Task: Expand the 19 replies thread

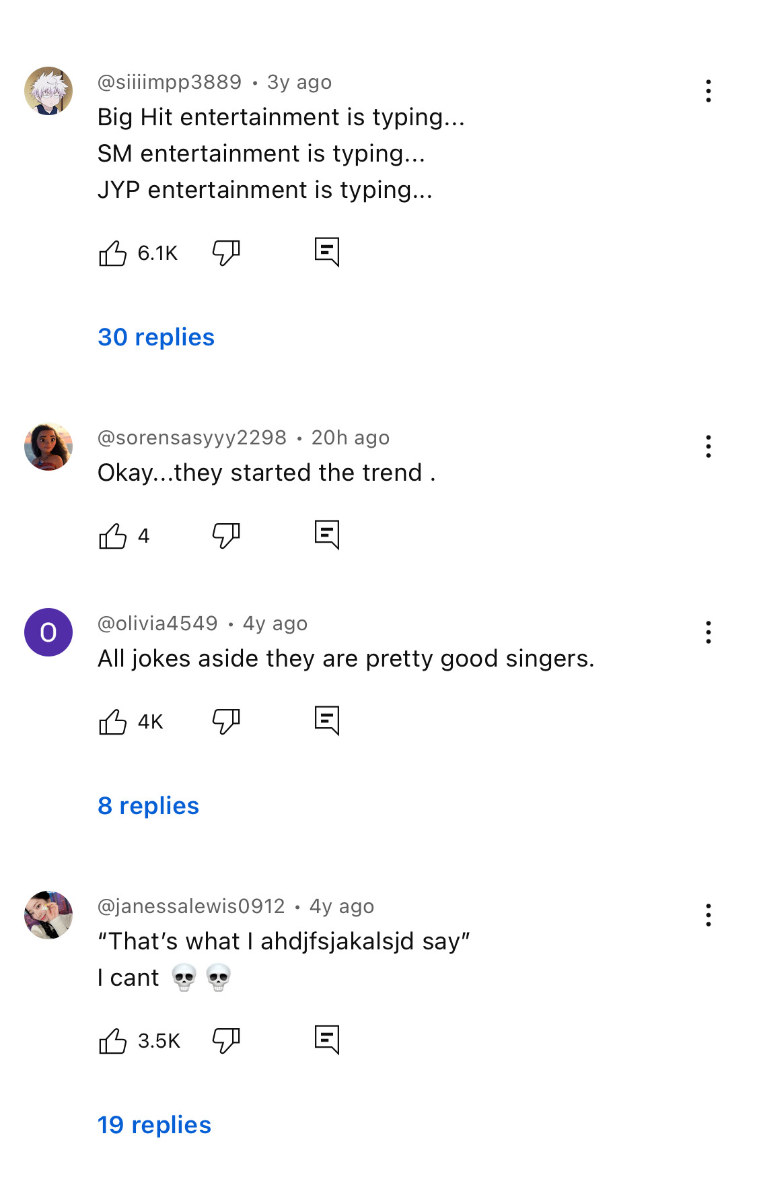Action: [x=155, y=1125]
